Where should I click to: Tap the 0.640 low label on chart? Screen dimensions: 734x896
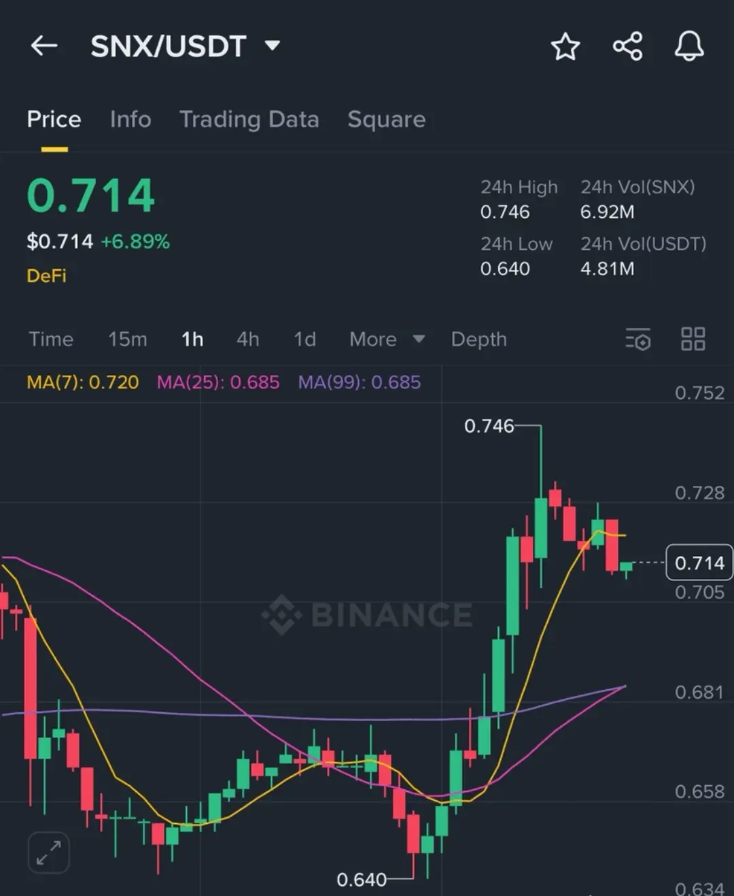[362, 880]
